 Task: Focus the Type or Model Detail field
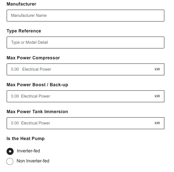coord(85,42)
